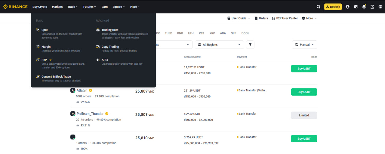Click the filter funnel icon
The image size is (385, 154).
pyautogui.click(x=250, y=45)
